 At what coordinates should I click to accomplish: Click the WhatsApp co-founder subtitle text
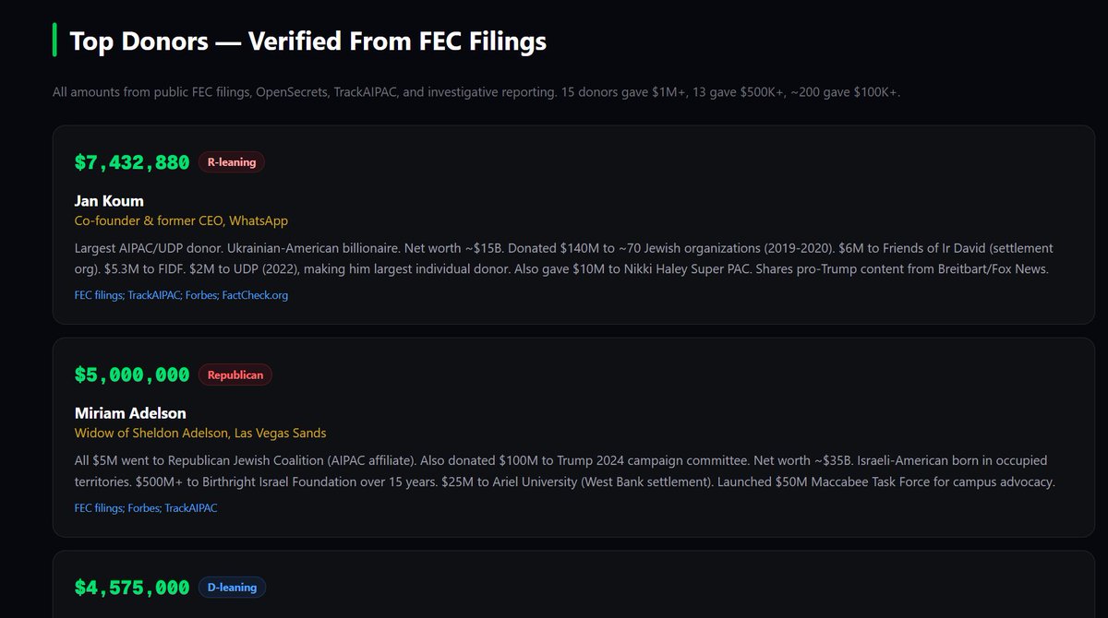point(181,221)
